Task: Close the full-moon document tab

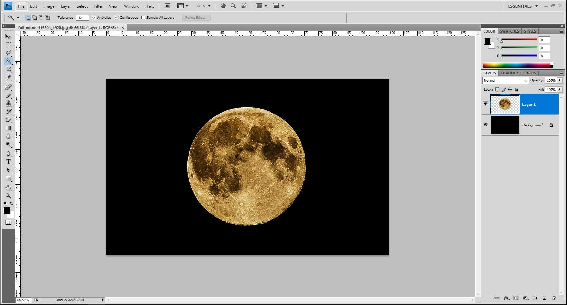Action: coord(123,27)
